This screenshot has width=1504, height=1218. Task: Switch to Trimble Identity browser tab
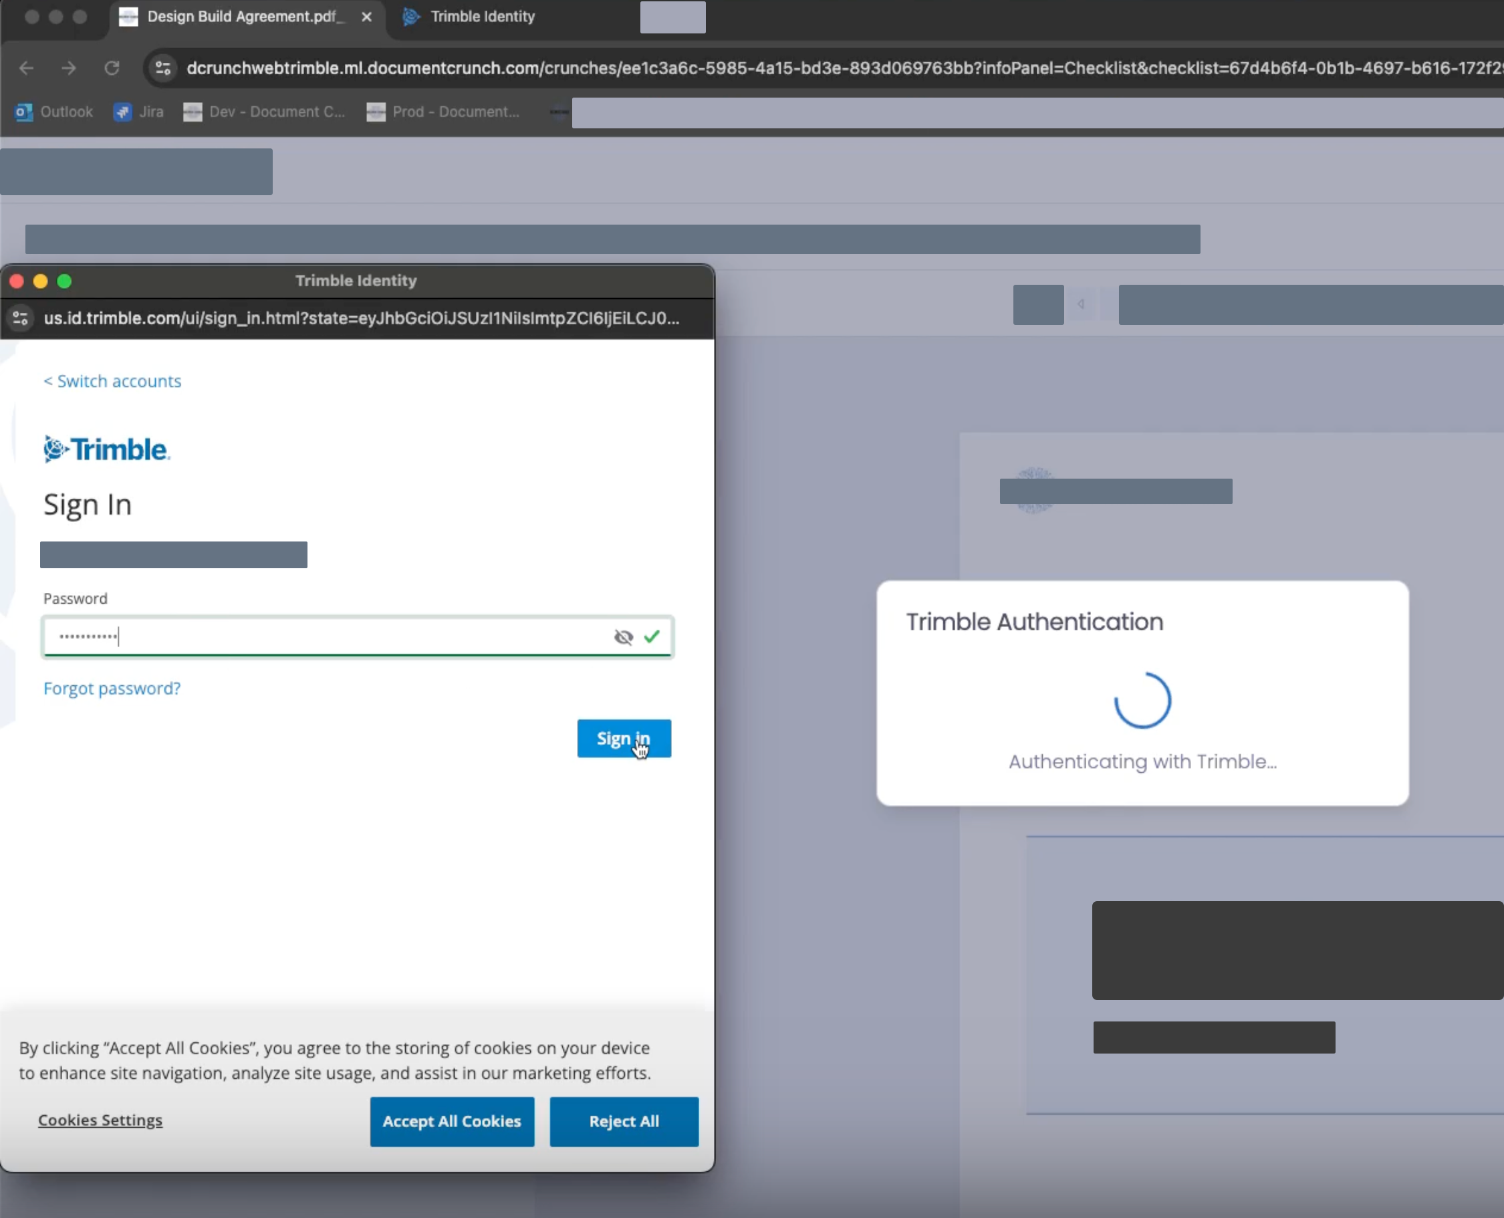pyautogui.click(x=483, y=17)
